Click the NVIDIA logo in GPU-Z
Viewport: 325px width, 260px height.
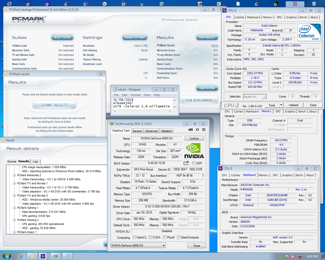tap(194, 151)
